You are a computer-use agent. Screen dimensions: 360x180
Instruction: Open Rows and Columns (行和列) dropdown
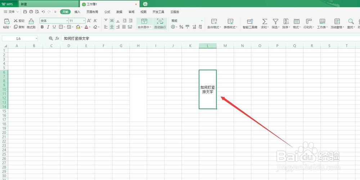point(309,24)
